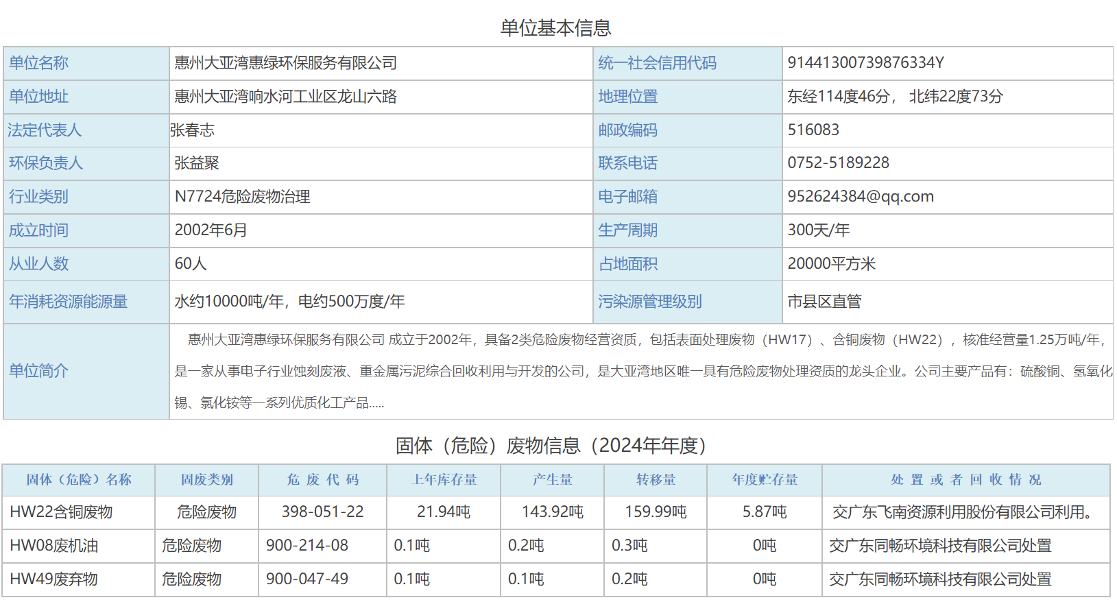The image size is (1117, 613).
Task: Click HW49废弃物 disposal company 交广东同畅环境科技有限公司处置
Action: click(x=940, y=579)
